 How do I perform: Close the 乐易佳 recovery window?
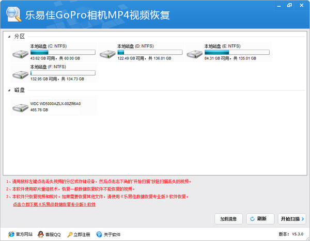(x=302, y=5)
